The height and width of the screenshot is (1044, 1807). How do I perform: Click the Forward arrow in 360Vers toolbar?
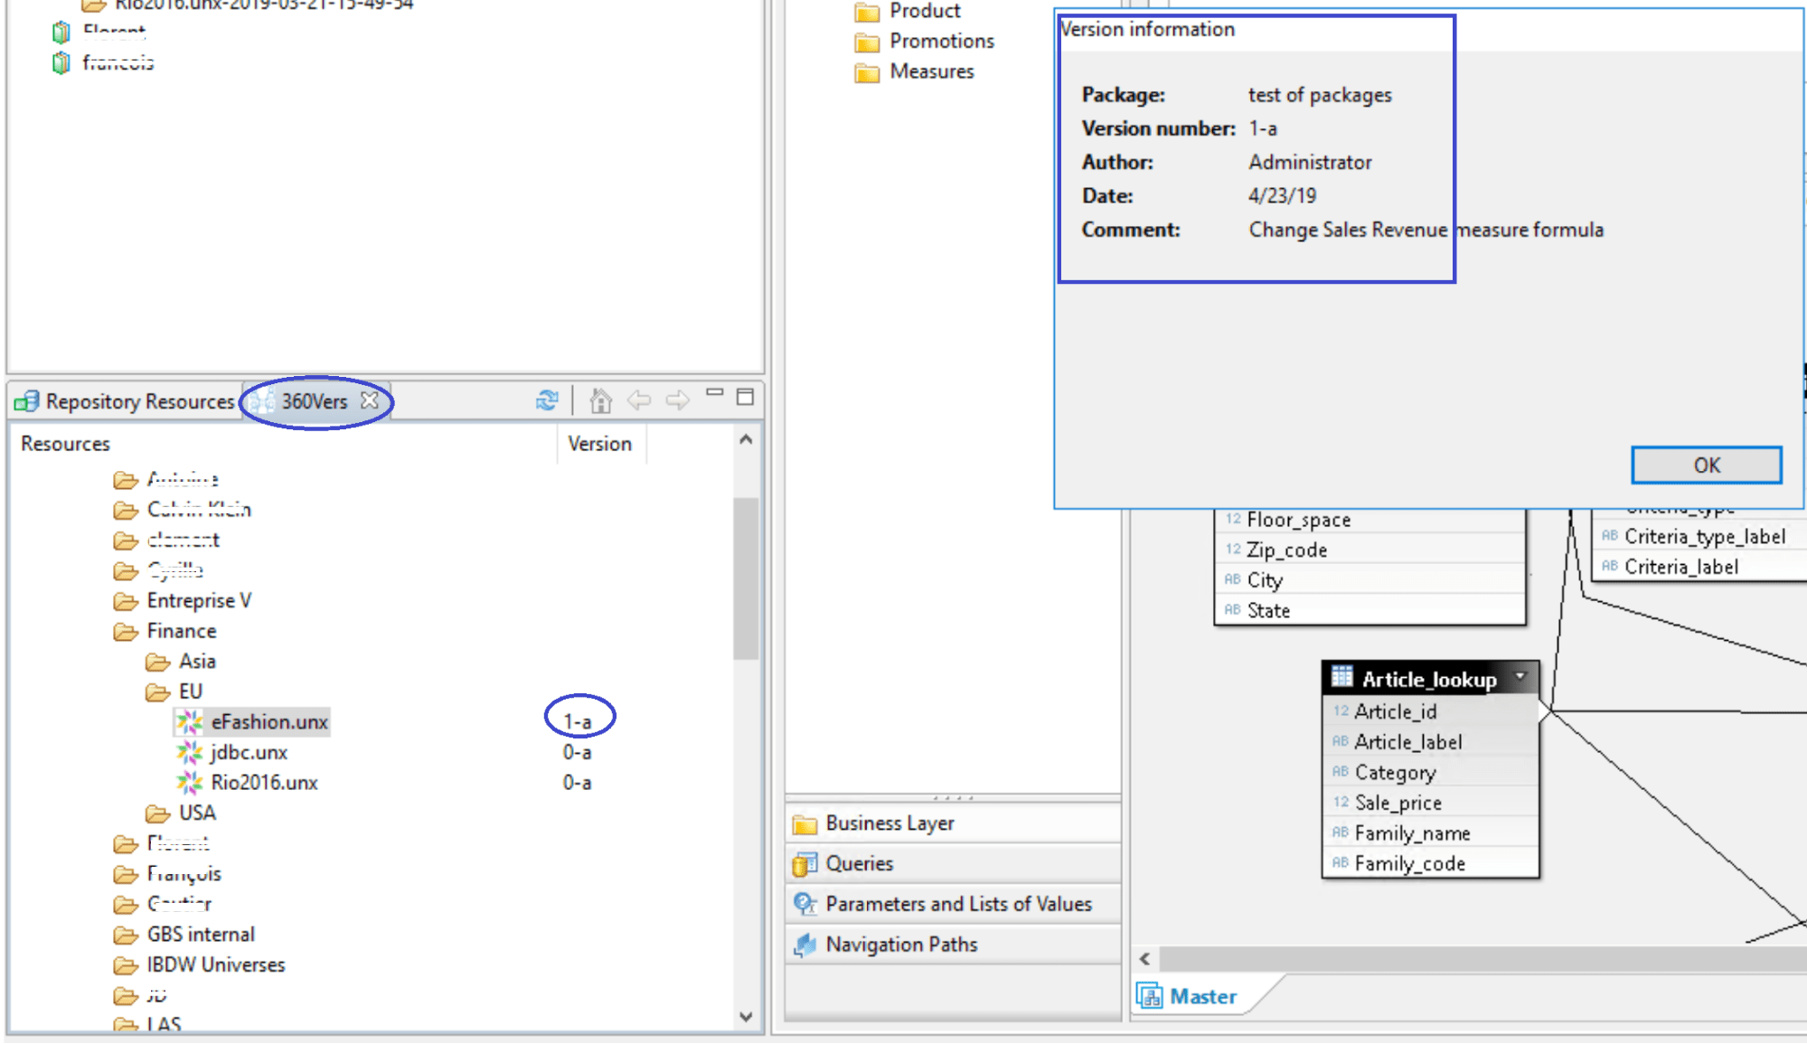[x=677, y=400]
